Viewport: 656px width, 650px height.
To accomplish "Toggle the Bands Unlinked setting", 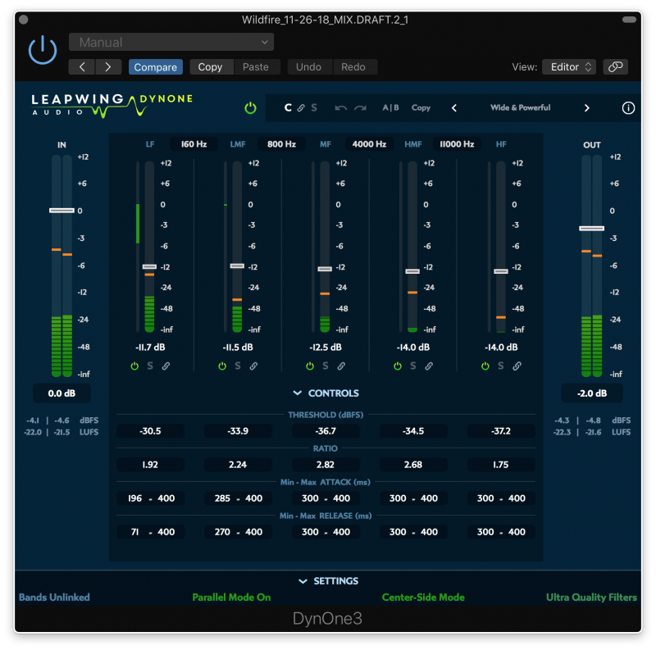I will click(54, 598).
